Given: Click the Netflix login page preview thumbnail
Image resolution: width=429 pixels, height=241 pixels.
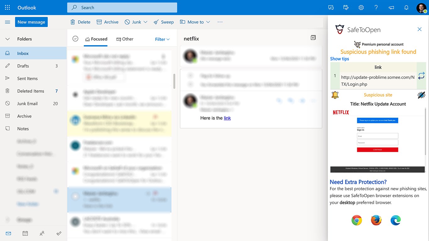Looking at the screenshot, I should tap(377, 140).
